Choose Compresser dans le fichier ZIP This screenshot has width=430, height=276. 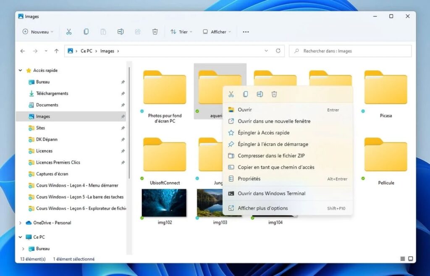click(271, 155)
